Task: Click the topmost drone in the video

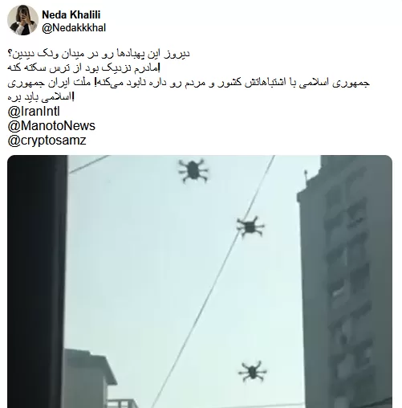Action: pos(193,170)
